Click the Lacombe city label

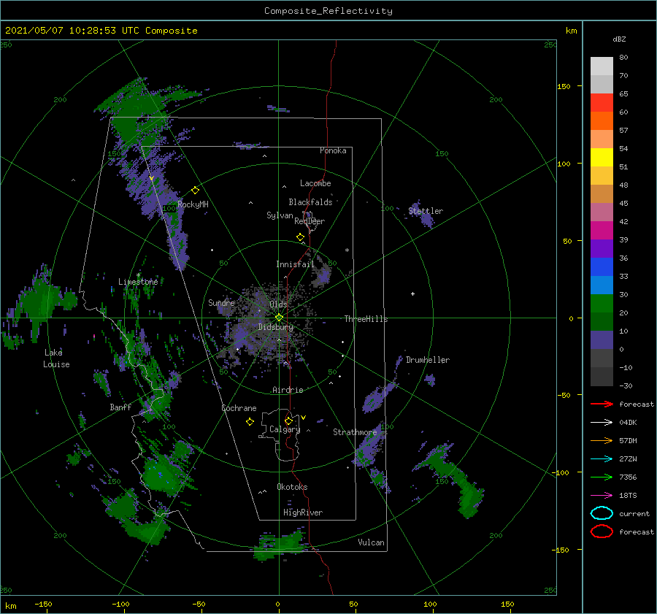pos(315,183)
